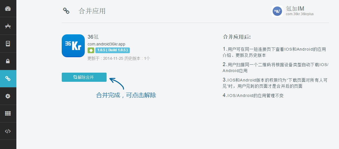This screenshot has height=149, width=339.
Task: Open the App Store icon in sidebar
Action: pyautogui.click(x=8, y=26)
